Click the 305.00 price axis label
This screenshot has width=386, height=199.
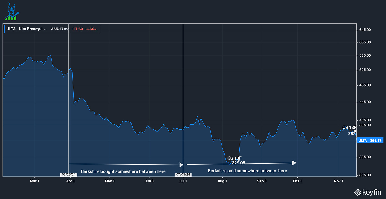point(365,175)
